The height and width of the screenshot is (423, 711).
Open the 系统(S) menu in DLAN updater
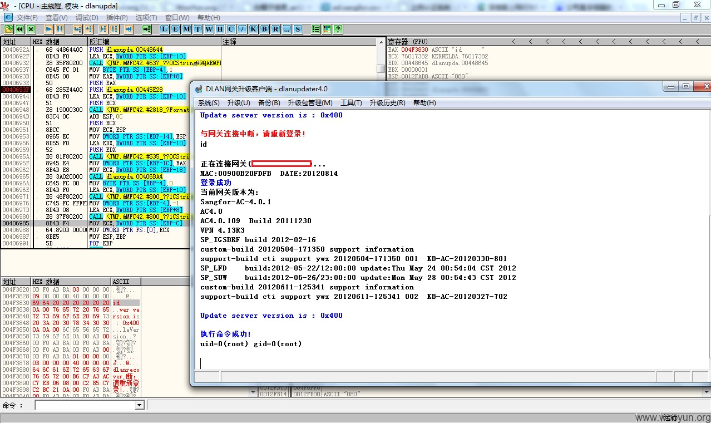point(209,103)
